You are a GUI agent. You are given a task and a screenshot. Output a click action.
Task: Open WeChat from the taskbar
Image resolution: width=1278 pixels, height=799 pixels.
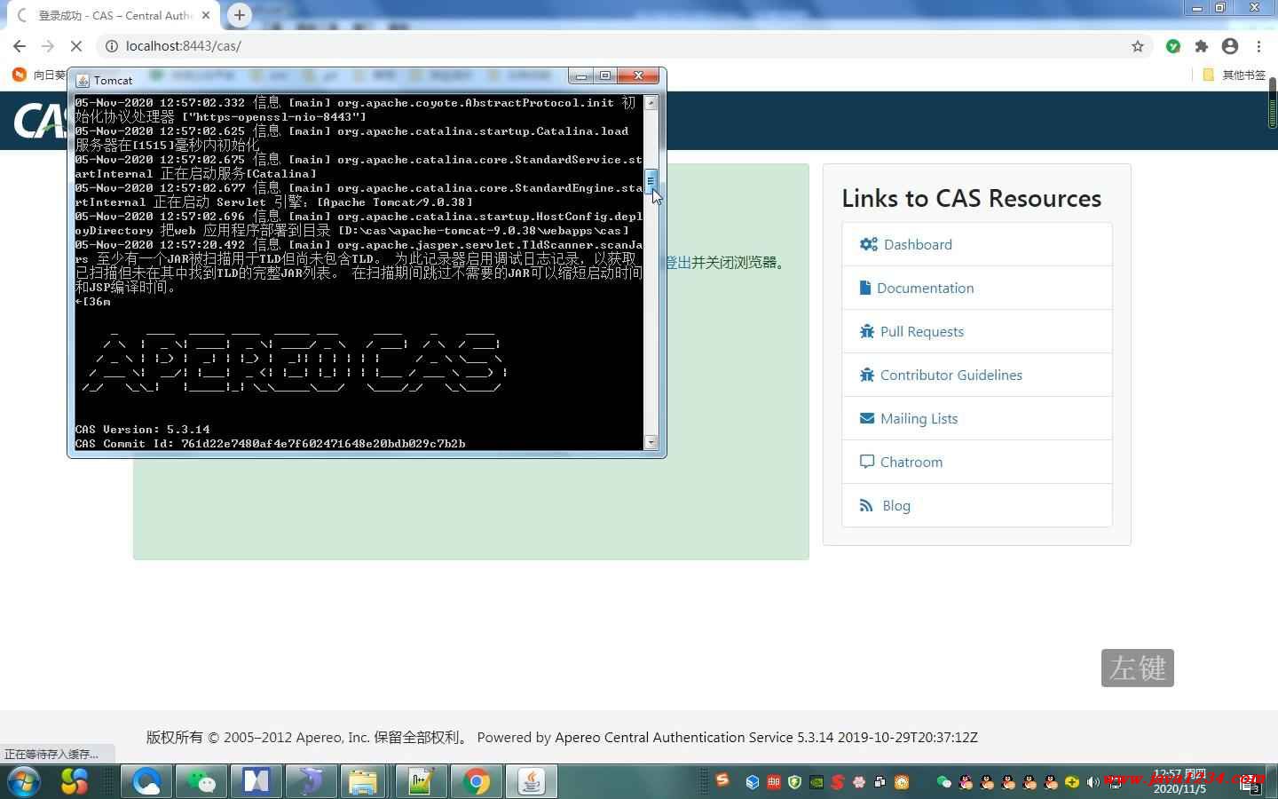(x=201, y=781)
